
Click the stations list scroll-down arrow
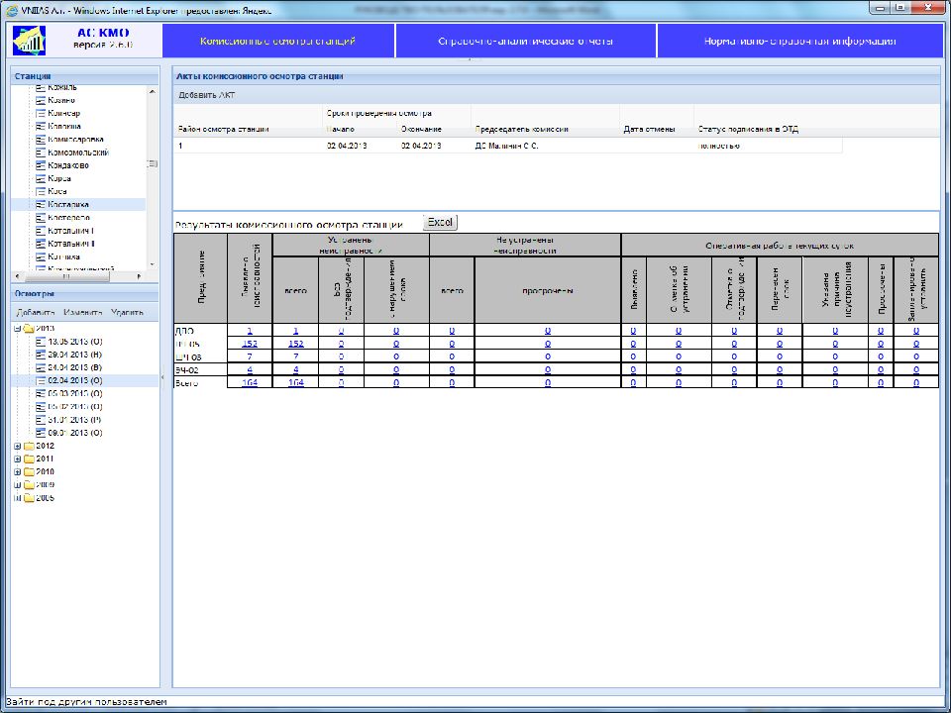[153, 265]
